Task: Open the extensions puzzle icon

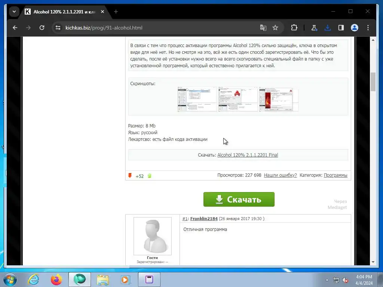Action: pos(294,28)
